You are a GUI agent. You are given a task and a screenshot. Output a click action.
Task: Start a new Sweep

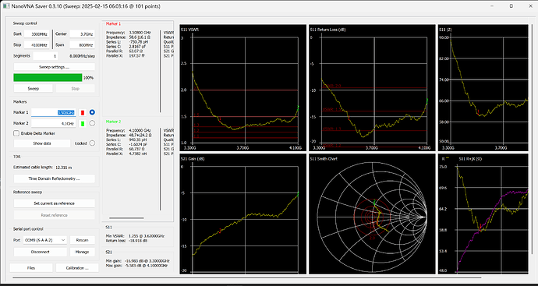click(34, 89)
